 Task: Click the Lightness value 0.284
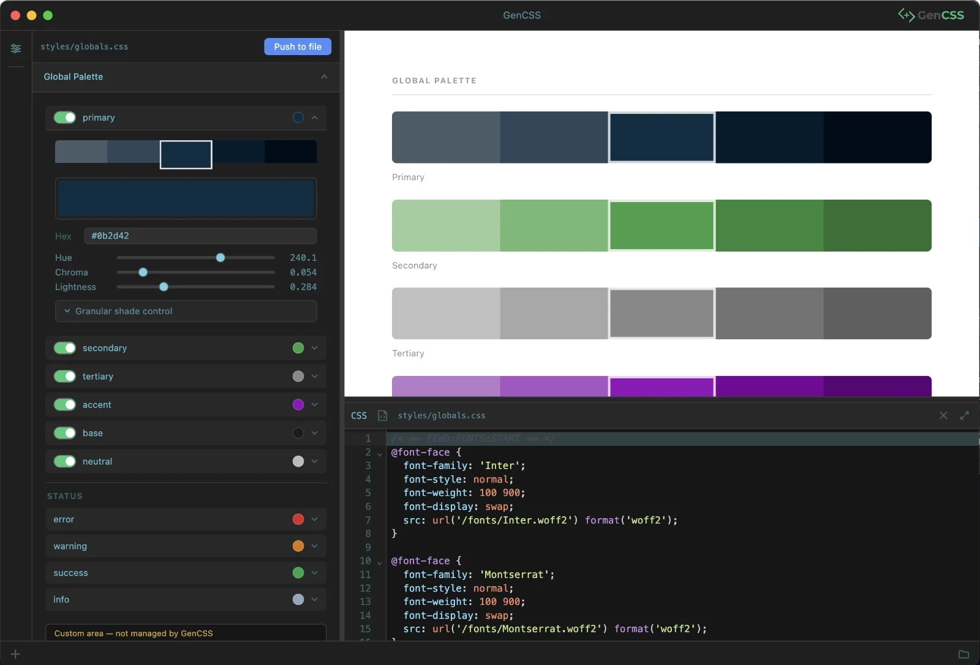(303, 287)
